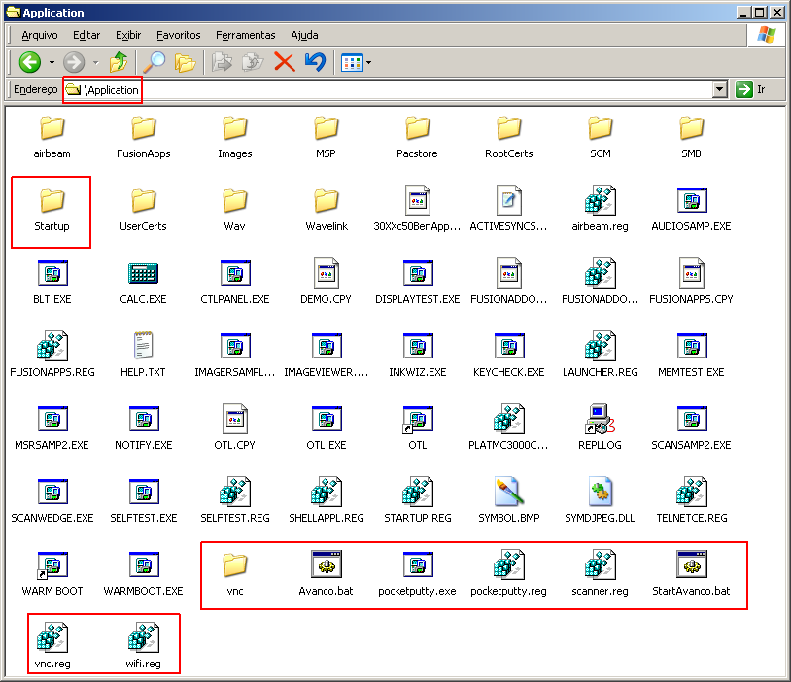Select the INKWIZ.EXE file
791x682 pixels.
pos(418,357)
